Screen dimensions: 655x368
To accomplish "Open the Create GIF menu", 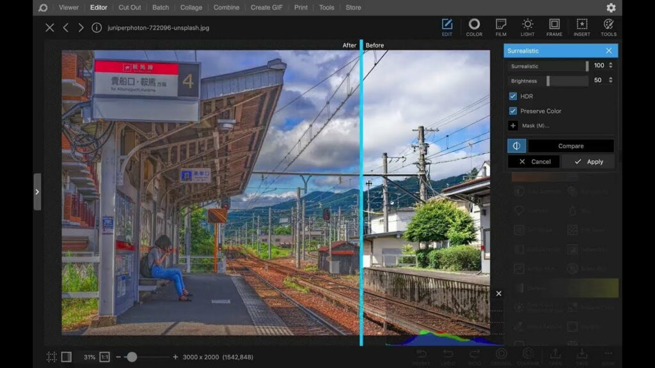I will [x=266, y=8].
